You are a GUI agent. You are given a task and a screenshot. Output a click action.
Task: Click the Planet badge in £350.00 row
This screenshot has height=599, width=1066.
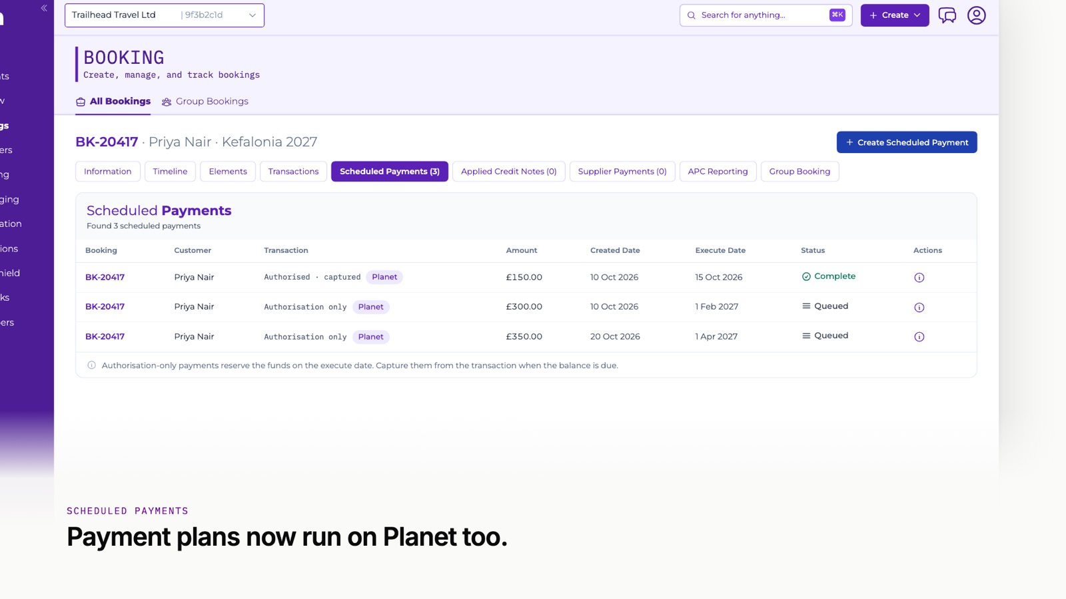point(371,337)
